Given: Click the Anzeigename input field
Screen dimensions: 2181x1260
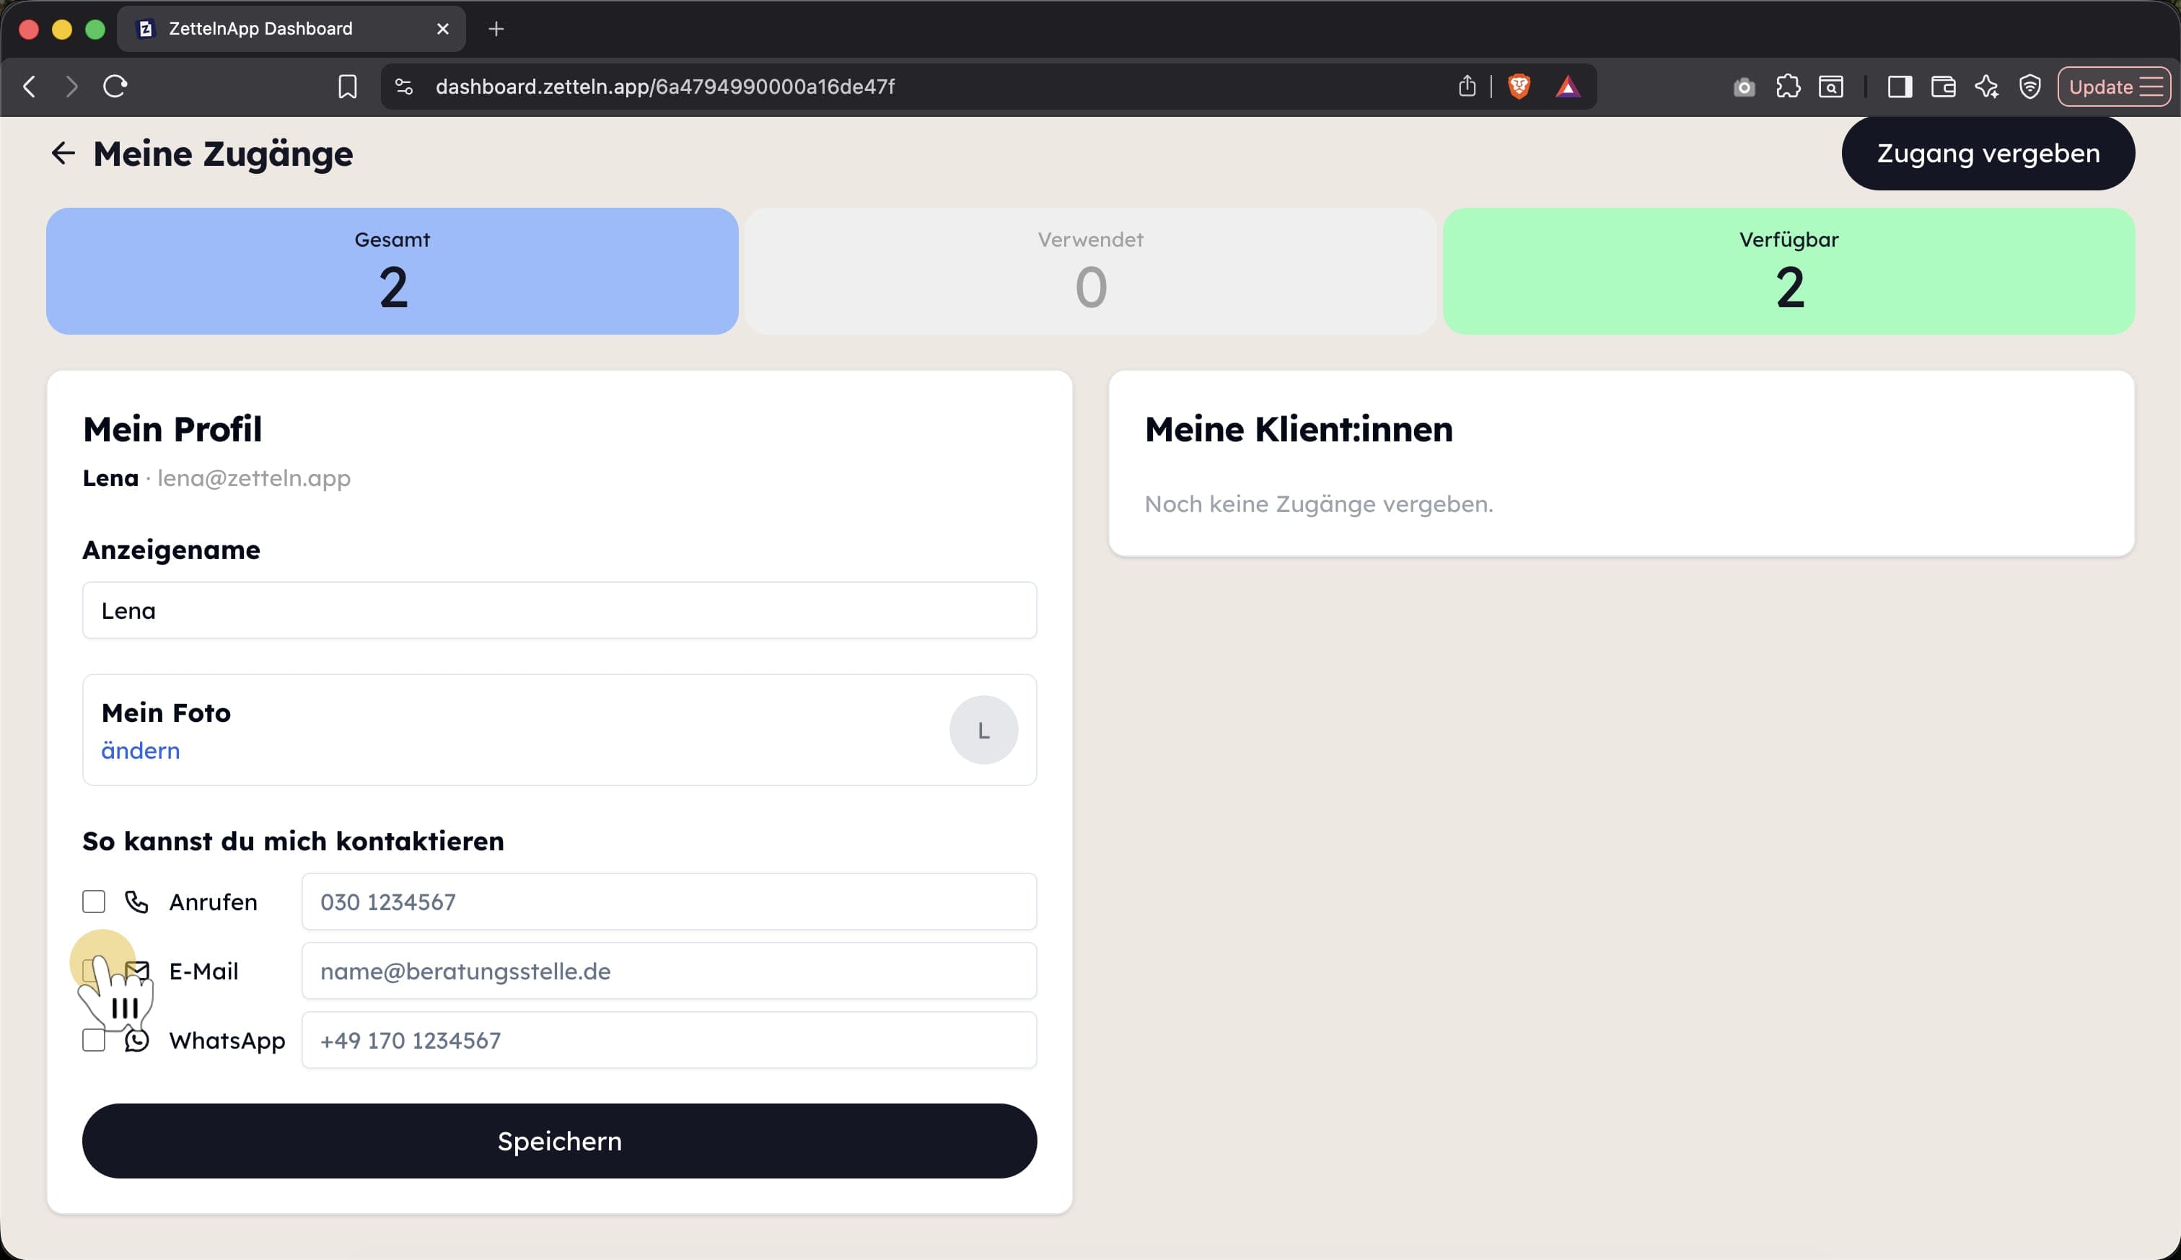Looking at the screenshot, I should pyautogui.click(x=559, y=610).
